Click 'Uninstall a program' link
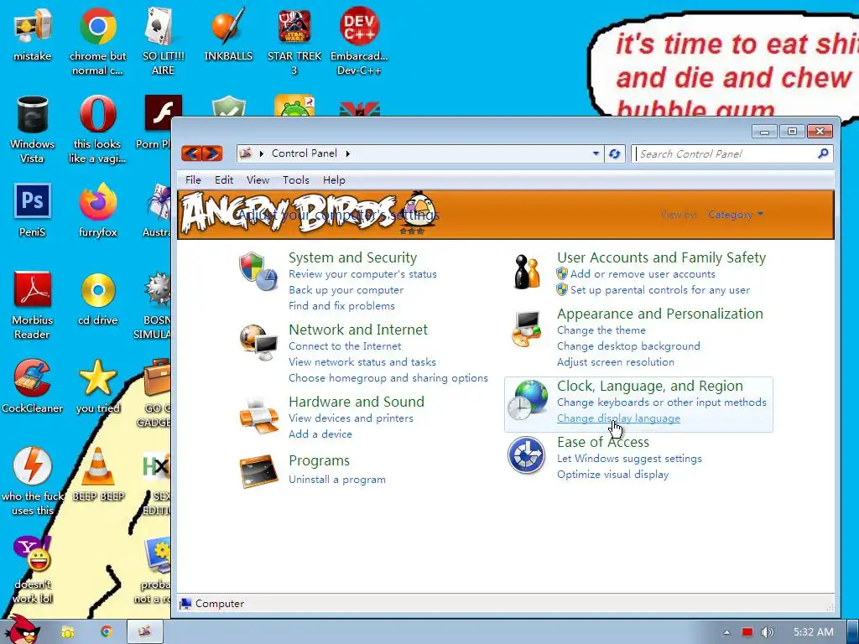This screenshot has height=644, width=859. [337, 480]
